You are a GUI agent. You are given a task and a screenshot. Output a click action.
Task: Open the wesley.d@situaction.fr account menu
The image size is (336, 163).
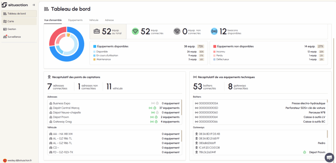click(x=18, y=160)
